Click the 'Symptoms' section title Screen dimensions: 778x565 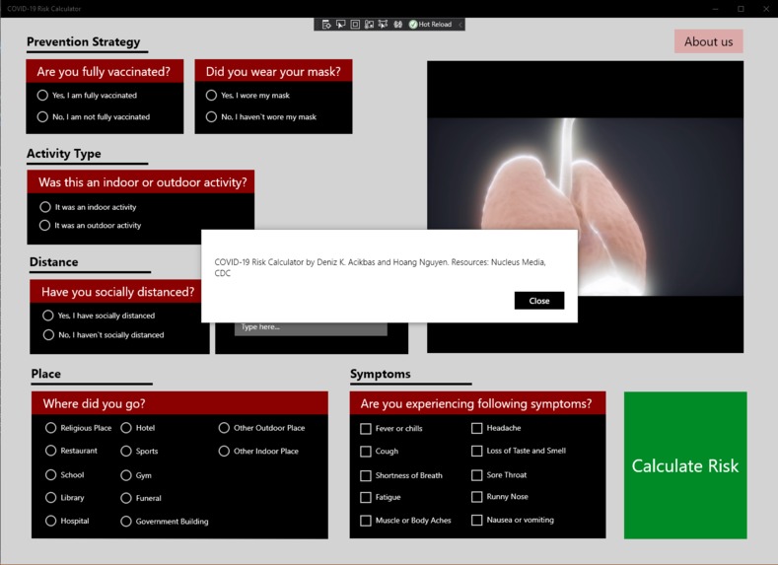point(381,374)
